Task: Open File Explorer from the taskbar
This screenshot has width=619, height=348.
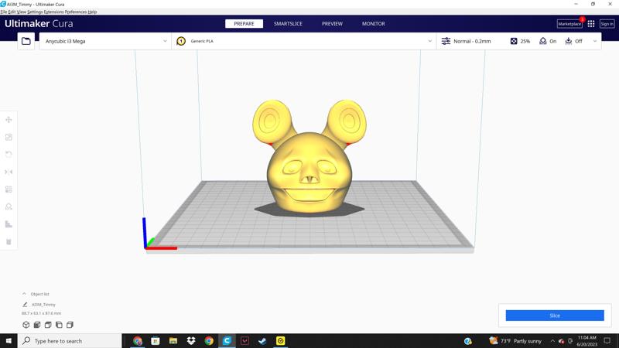Action: coord(173,341)
